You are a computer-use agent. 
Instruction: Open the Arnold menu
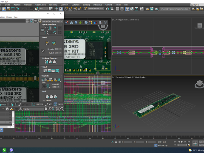pyautogui.click(x=118, y=5)
